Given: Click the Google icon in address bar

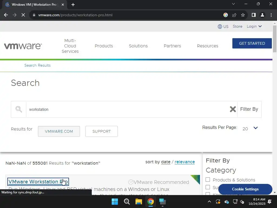Looking at the screenshot, I should click(x=225, y=15).
